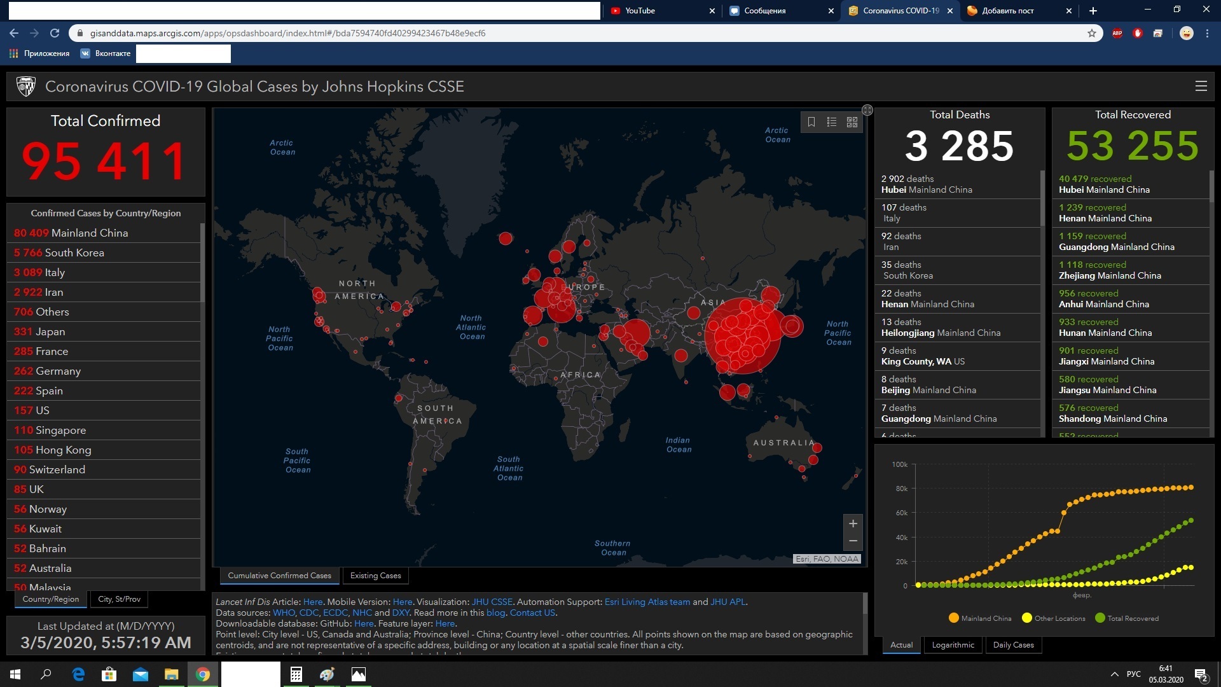This screenshot has width=1221, height=687.
Task: Open the Вконтакте bookmark
Action: pyautogui.click(x=106, y=53)
